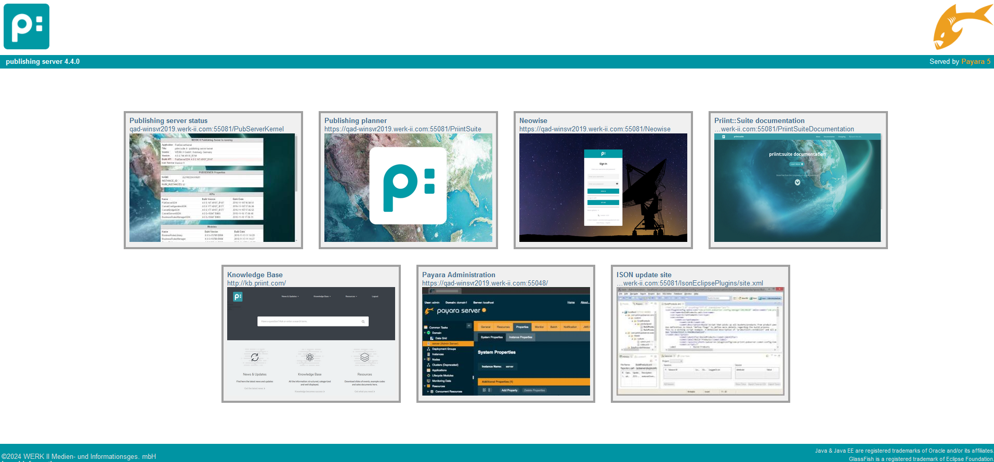Open the Publishing server status title link

[x=168, y=120]
